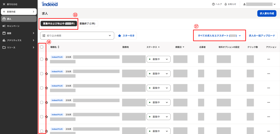
Task: Open the 募集中 status dropdown in first row
Action: 159,59
